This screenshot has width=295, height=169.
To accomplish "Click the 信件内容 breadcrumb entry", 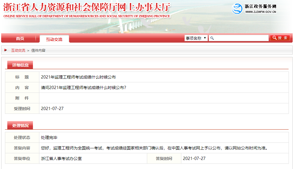I will (39, 50).
